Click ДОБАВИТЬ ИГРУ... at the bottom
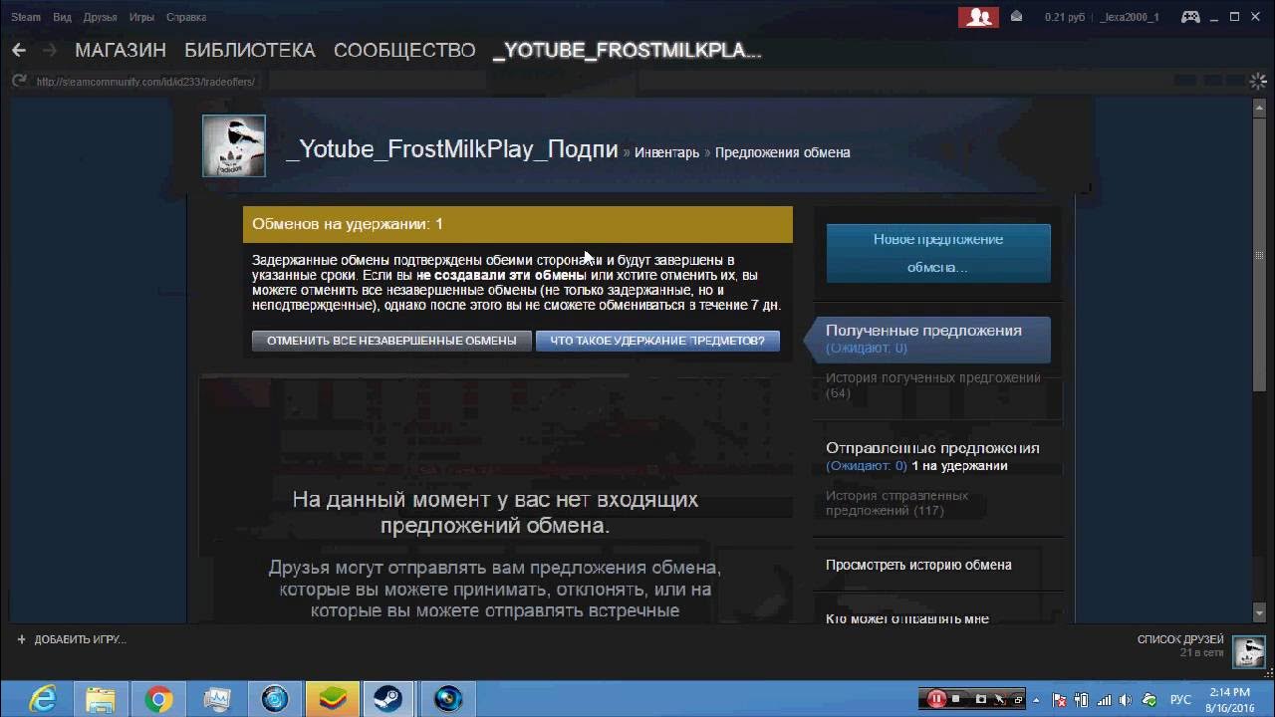 (80, 639)
